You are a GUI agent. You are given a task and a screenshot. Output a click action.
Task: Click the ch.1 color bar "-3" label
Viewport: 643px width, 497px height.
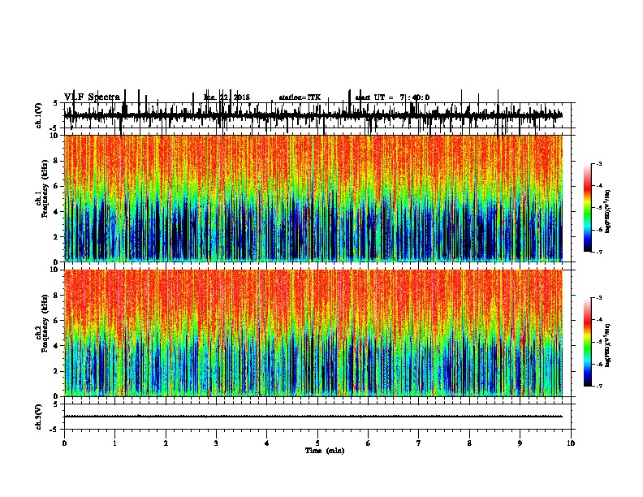pos(598,164)
